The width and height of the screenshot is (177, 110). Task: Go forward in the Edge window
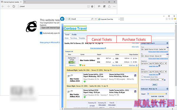pyautogui.click(x=8, y=6)
